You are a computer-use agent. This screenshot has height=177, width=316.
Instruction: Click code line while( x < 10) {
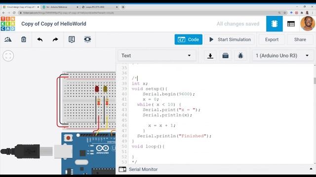[159, 104]
